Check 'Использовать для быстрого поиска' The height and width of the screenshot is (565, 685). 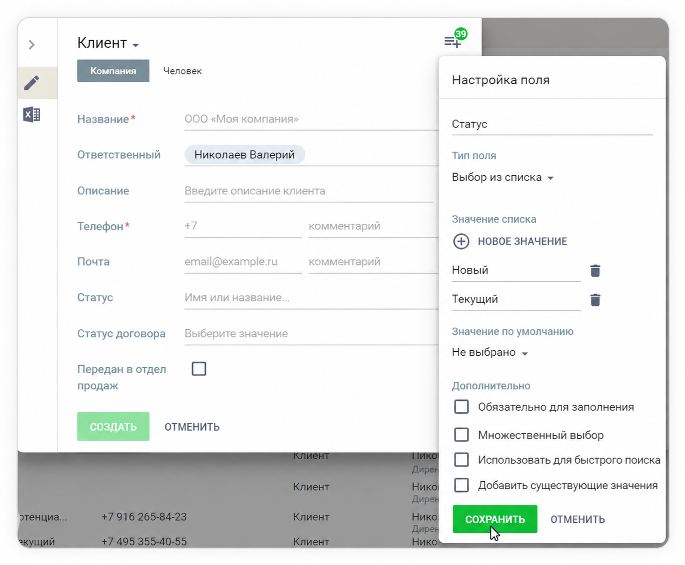(461, 459)
